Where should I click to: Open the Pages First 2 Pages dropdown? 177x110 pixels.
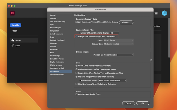tap(118, 40)
